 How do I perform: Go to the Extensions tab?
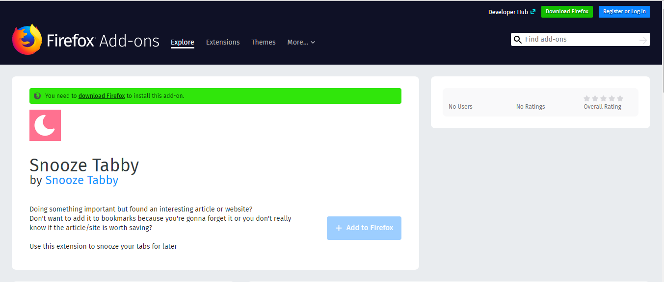223,42
